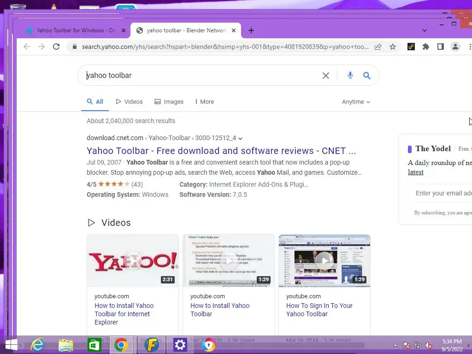472x354 pixels.
Task: Launch Internet Explorer from taskbar
Action: point(37,345)
